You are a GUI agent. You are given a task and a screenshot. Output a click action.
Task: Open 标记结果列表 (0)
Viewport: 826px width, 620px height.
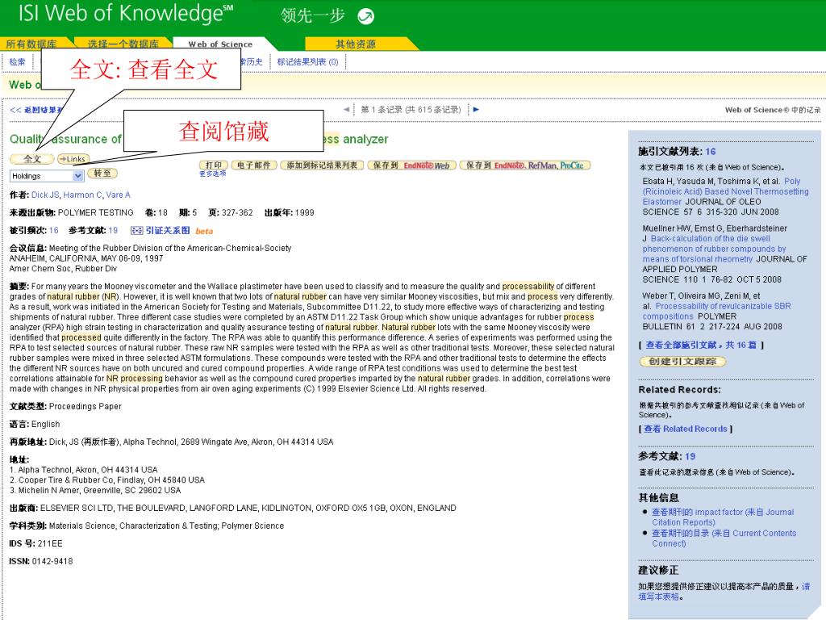coord(307,61)
